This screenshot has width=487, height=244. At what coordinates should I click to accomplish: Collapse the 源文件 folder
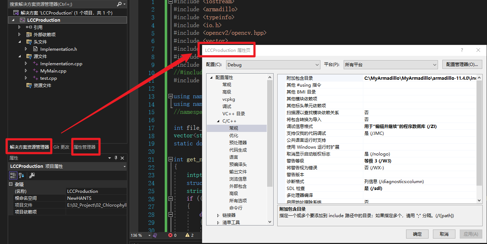[x=20, y=57]
